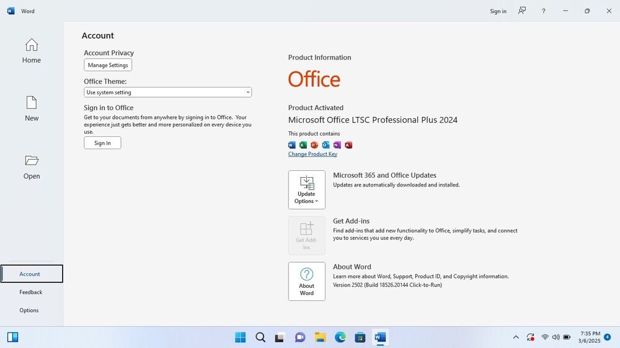Open the About Word dialog
The height and width of the screenshot is (348, 620).
(307, 281)
